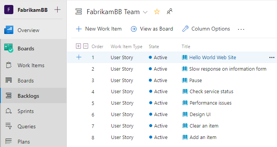Click the Boards kanban grid icon
The image size is (277, 147).
(9, 81)
